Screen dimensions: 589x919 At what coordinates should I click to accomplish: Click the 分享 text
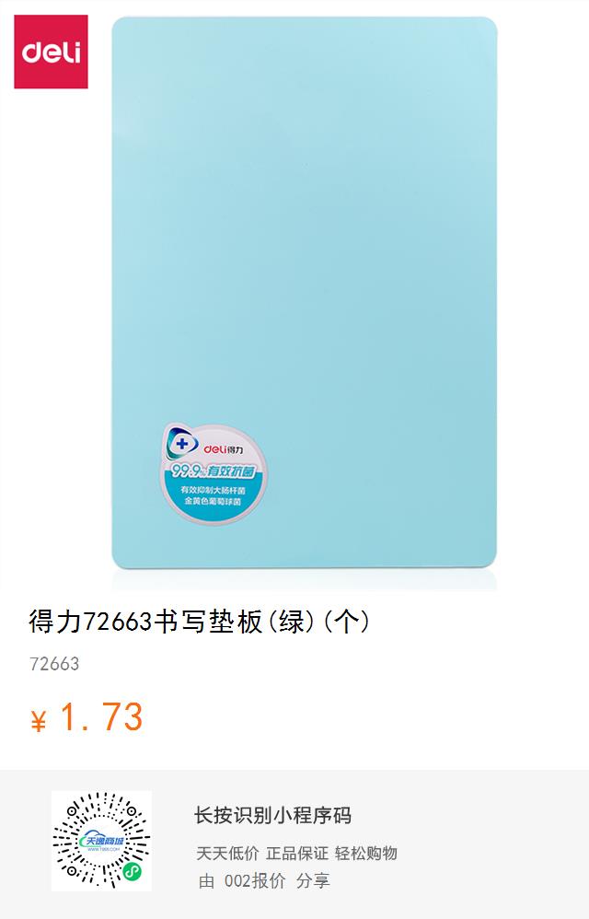coord(313,880)
